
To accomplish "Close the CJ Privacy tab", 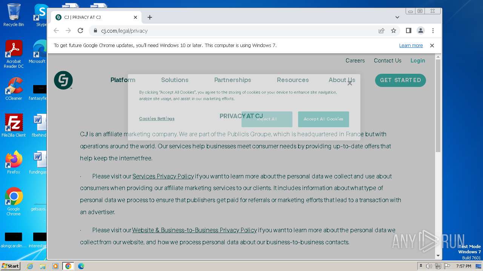I will pyautogui.click(x=135, y=17).
